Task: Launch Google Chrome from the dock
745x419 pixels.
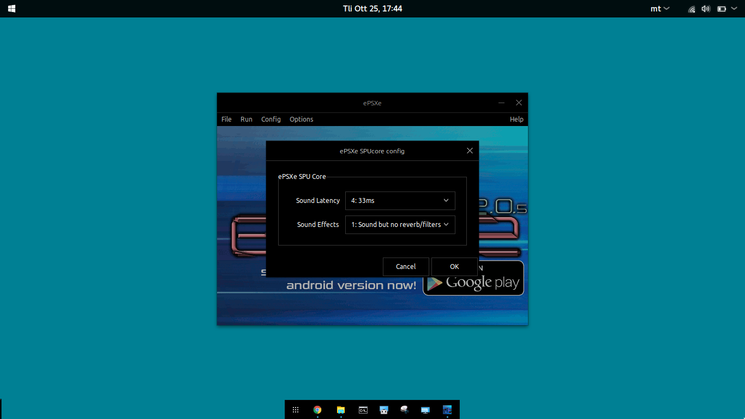Action: click(x=317, y=410)
